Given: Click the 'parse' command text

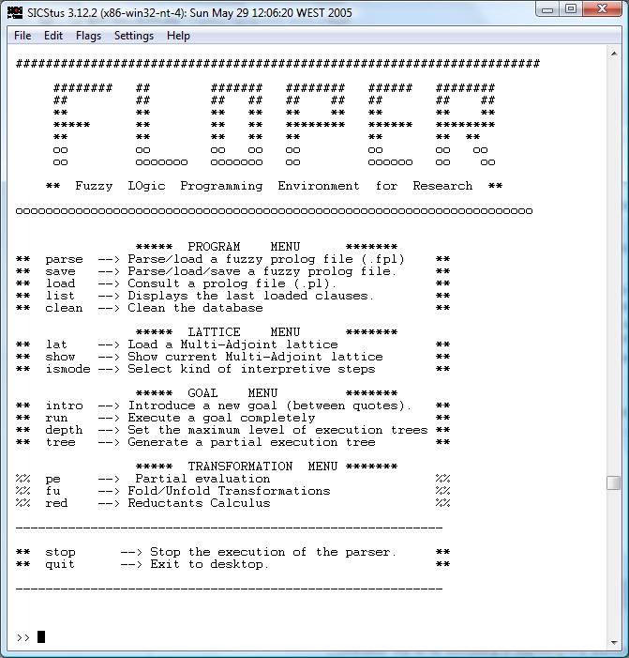Looking at the screenshot, I should click(x=64, y=259).
